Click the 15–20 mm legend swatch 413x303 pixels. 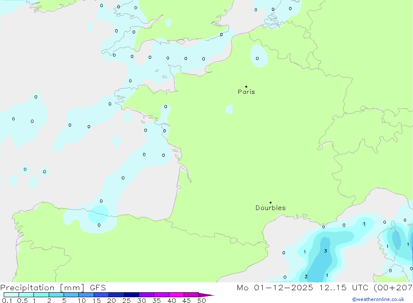click(101, 295)
